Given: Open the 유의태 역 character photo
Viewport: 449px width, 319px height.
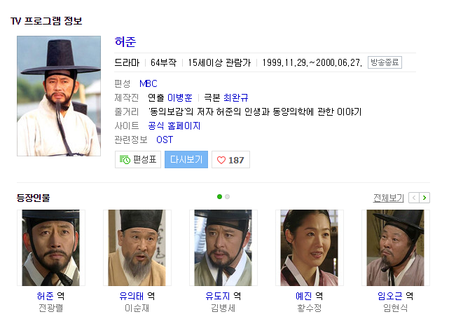Looking at the screenshot, I should pyautogui.click(x=137, y=247).
